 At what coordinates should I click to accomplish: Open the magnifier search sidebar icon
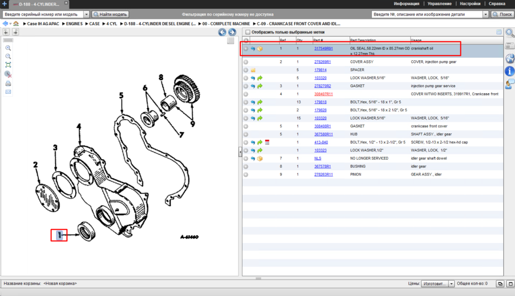pyautogui.click(x=510, y=33)
